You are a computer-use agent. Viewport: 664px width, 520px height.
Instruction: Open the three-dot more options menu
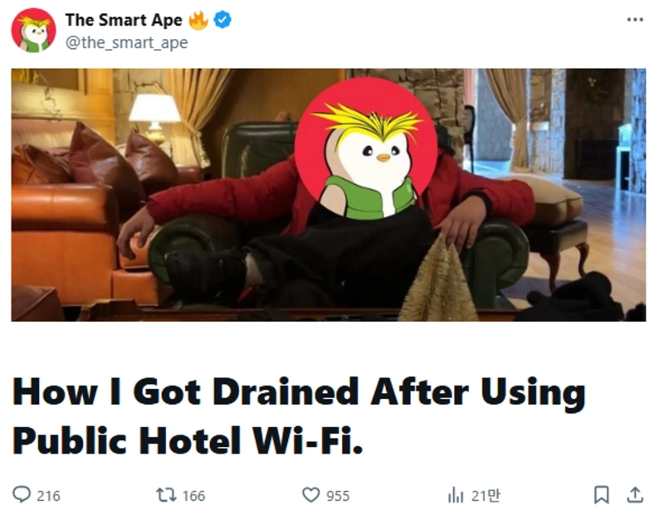(x=635, y=19)
